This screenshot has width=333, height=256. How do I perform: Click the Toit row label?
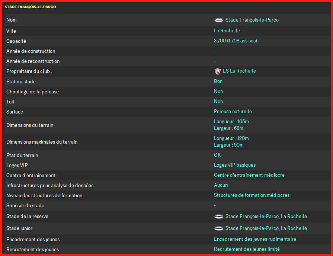[10, 102]
